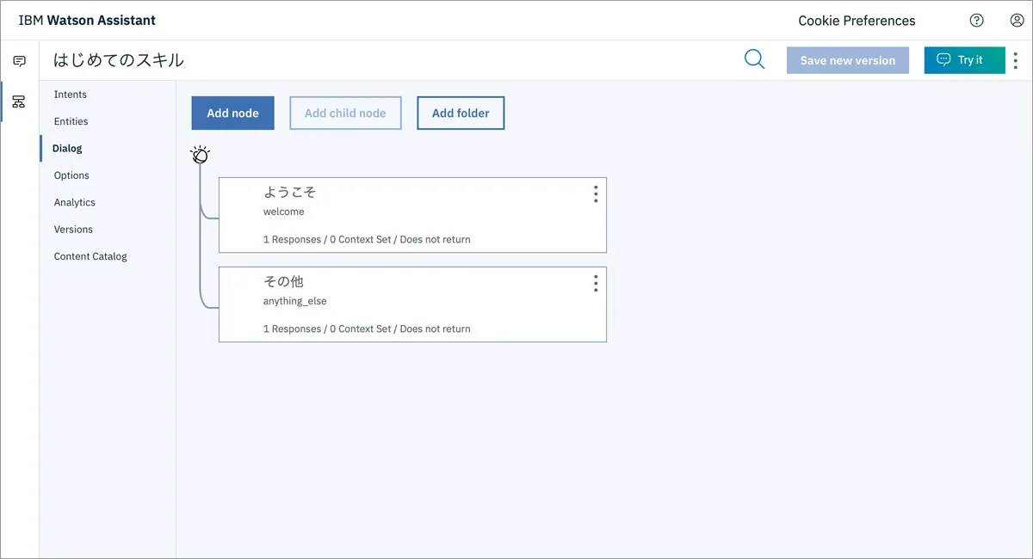Select the Dialog section

tap(67, 148)
